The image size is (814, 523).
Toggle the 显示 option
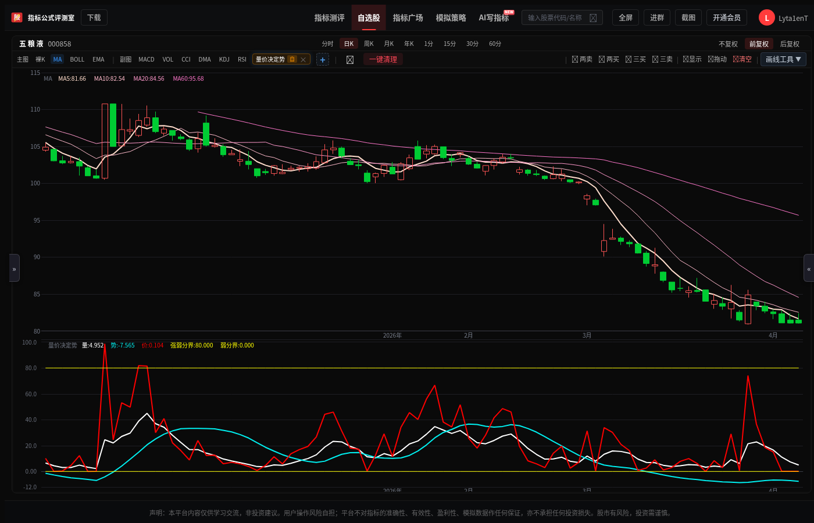(x=692, y=59)
